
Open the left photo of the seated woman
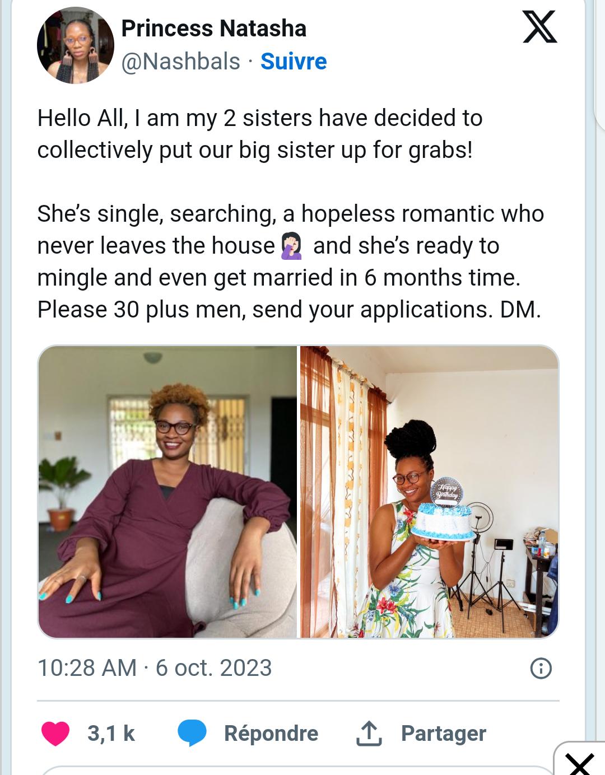click(x=167, y=492)
